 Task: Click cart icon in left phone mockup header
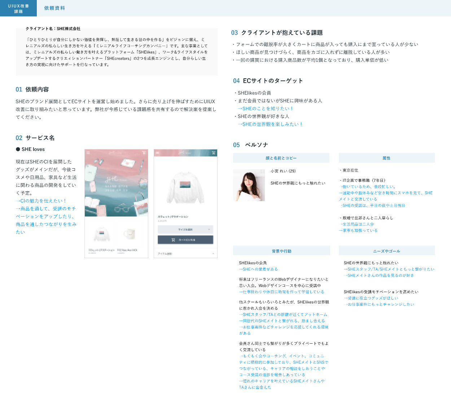[144, 153]
